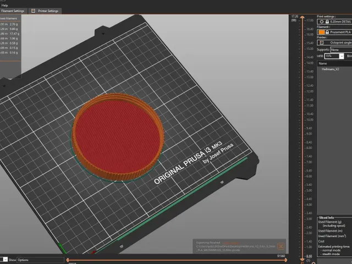
Task: Click the top thumb of the vertical layer slider
Action: pos(302,17)
